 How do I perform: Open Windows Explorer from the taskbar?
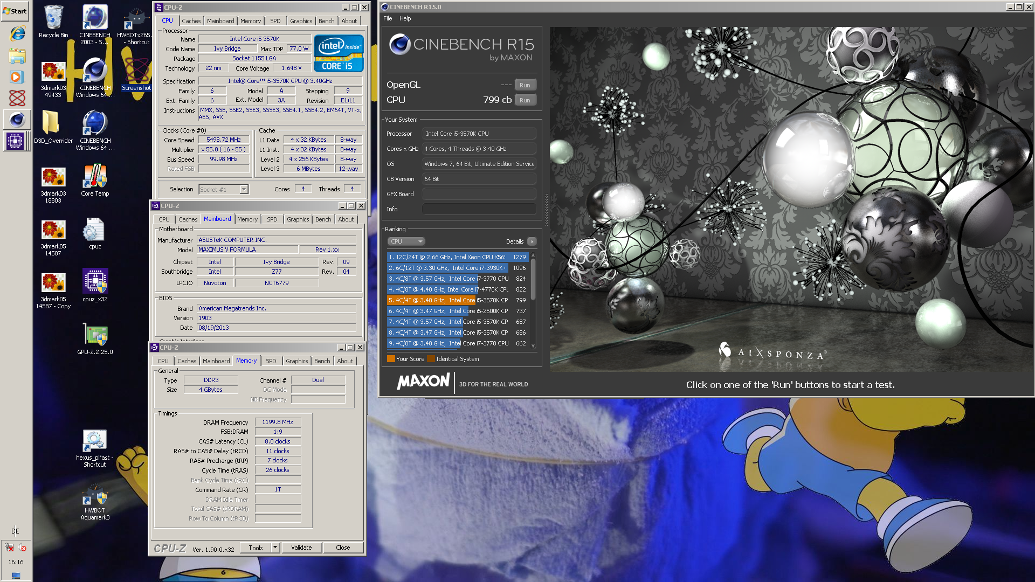[17, 56]
